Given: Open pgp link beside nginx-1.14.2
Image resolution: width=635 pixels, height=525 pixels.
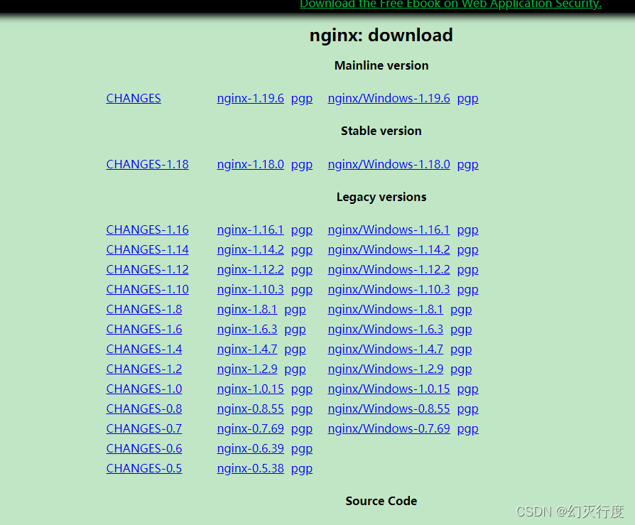Looking at the screenshot, I should click(x=302, y=249).
